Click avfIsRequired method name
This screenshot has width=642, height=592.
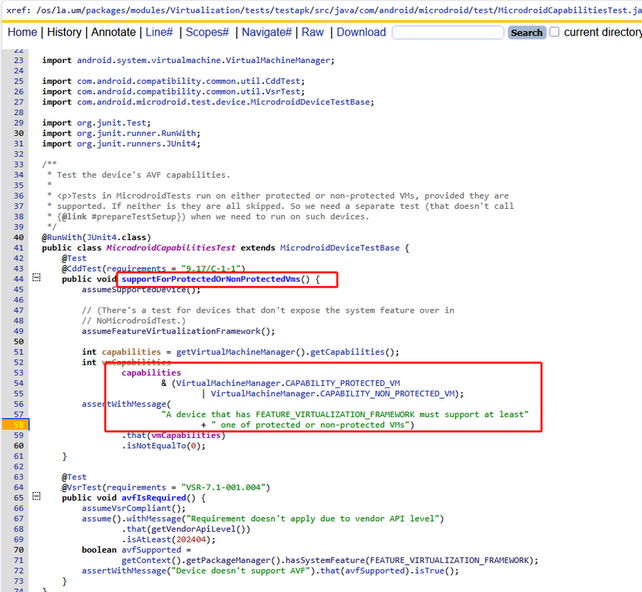click(x=153, y=498)
